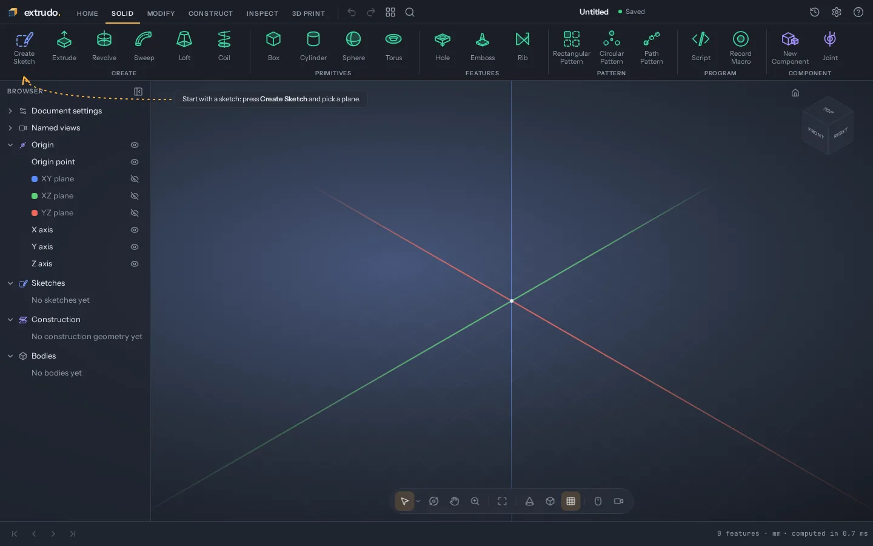Hide the Z axis
Viewport: 873px width, 546px height.
(x=135, y=264)
